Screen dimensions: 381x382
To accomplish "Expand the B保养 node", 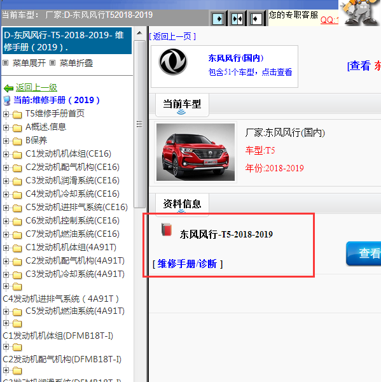I will [x=6, y=141].
